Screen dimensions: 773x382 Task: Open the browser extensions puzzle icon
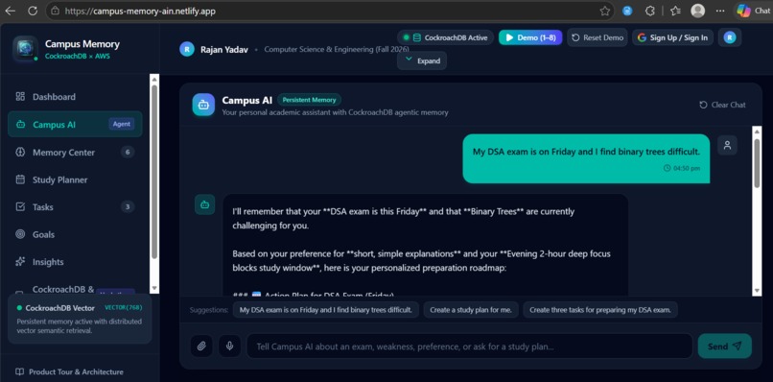pos(650,11)
